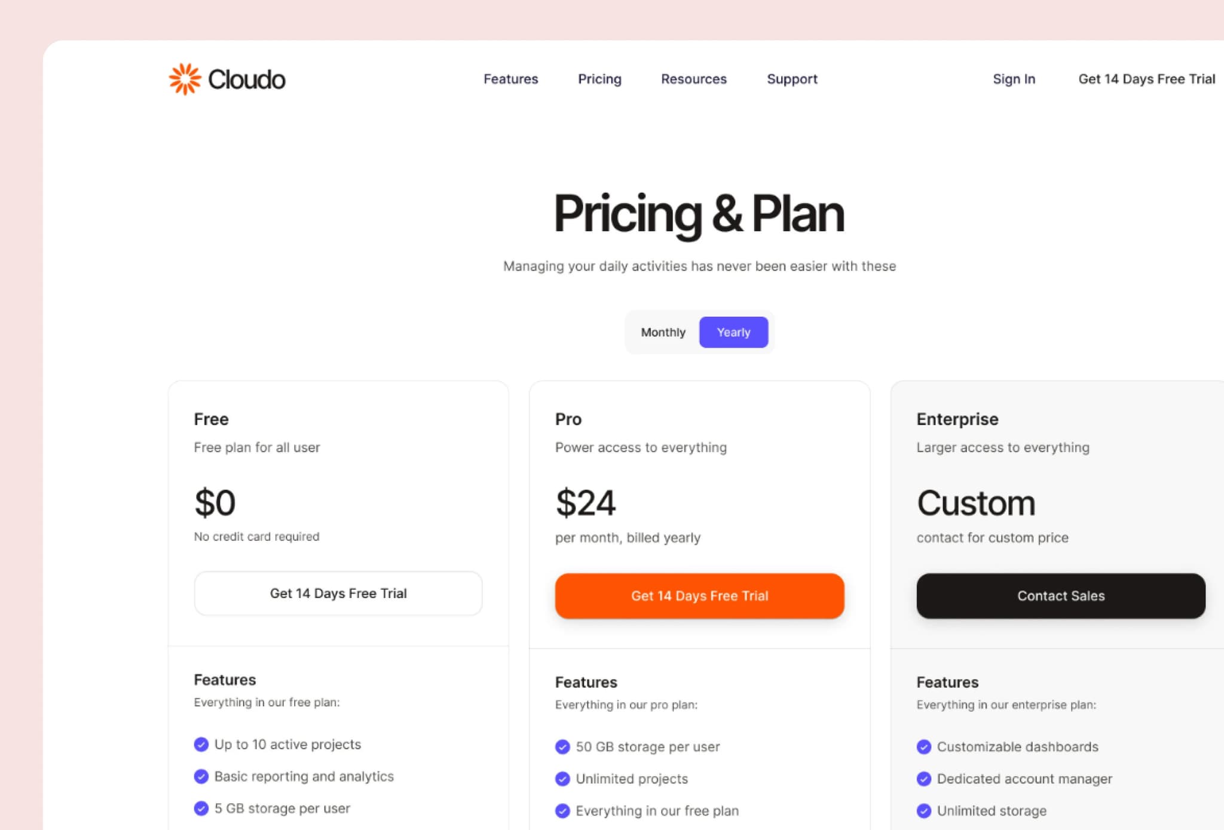
Task: Open the Features nav menu item
Action: [x=510, y=79]
